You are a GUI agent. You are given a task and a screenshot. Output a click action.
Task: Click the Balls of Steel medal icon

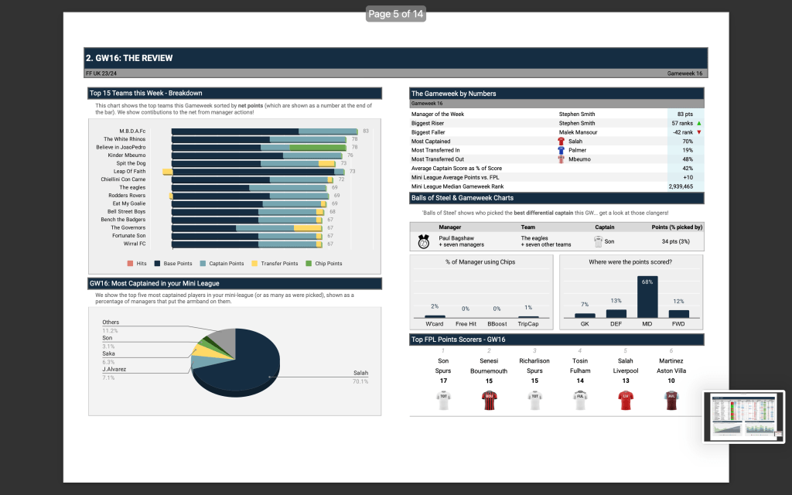tap(424, 241)
